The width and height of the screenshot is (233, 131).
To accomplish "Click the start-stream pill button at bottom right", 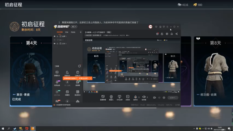I will coord(173,98).
